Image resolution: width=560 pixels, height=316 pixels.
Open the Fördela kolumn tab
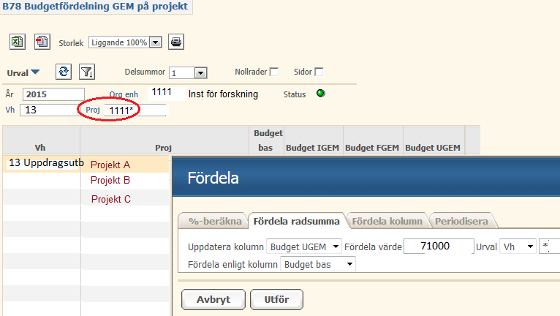point(387,221)
